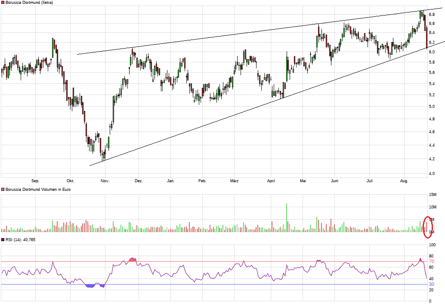The image size is (445, 306).
Task: Click the 'Jan.' month label
Action: click(x=170, y=181)
